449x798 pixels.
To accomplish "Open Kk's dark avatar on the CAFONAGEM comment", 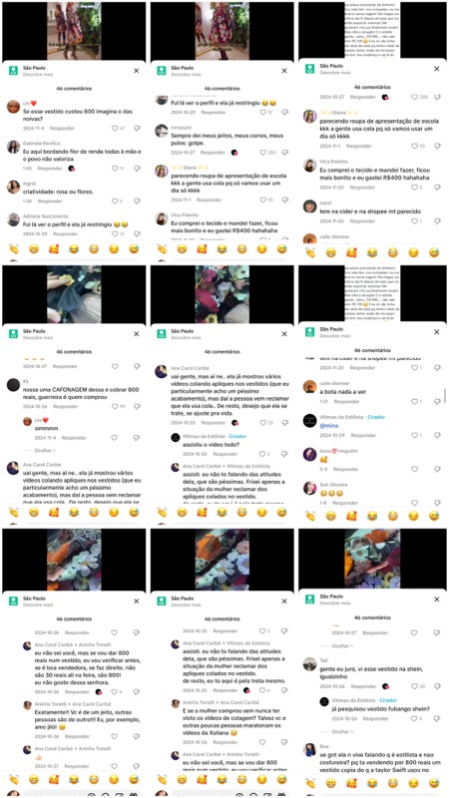I will point(13,385).
